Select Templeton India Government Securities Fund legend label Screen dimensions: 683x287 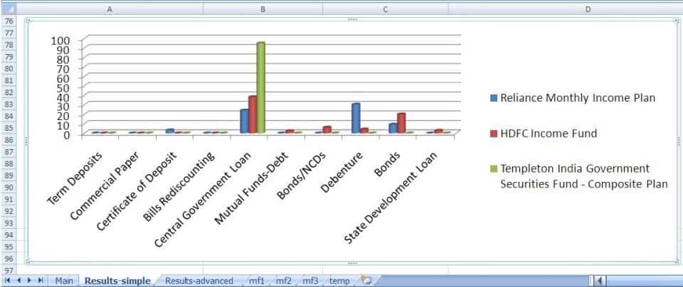coord(583,176)
